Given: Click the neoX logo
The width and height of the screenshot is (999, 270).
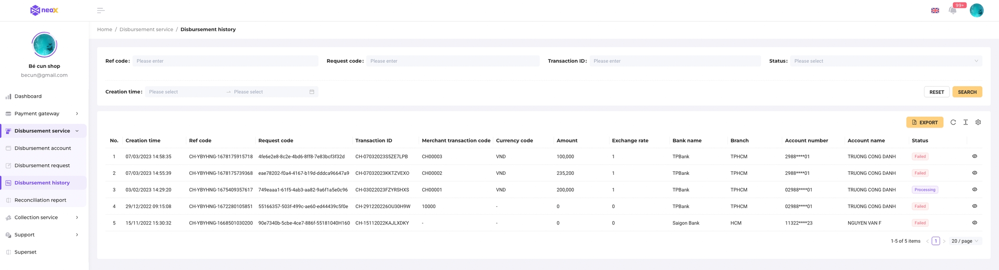Looking at the screenshot, I should pyautogui.click(x=44, y=10).
